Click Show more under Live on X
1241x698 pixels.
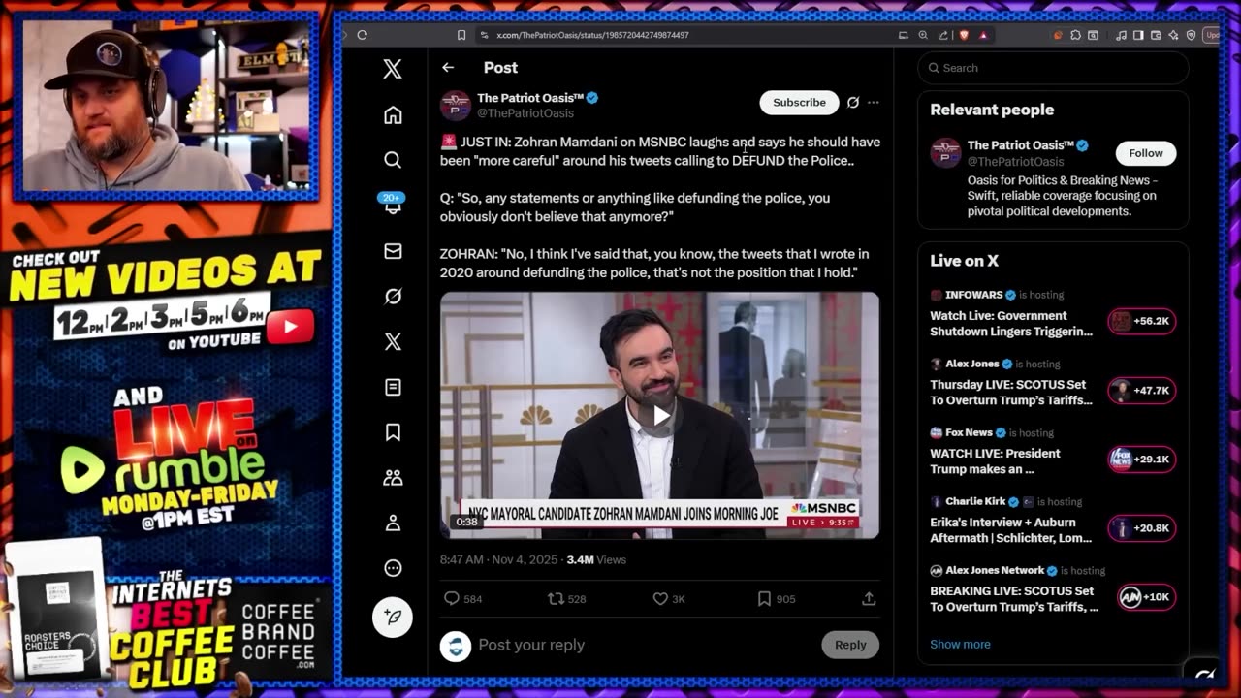click(x=960, y=644)
